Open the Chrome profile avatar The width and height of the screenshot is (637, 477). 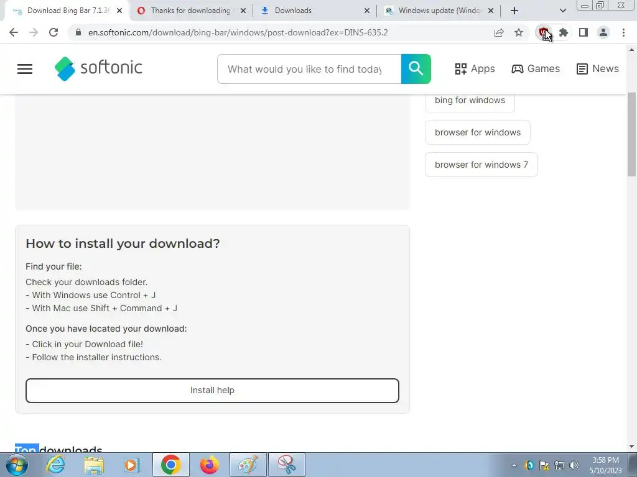(603, 32)
